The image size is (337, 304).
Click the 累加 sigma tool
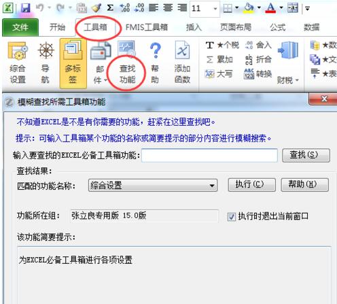coord(219,60)
